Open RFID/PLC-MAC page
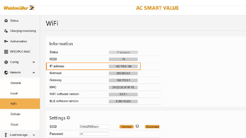 (21, 52)
